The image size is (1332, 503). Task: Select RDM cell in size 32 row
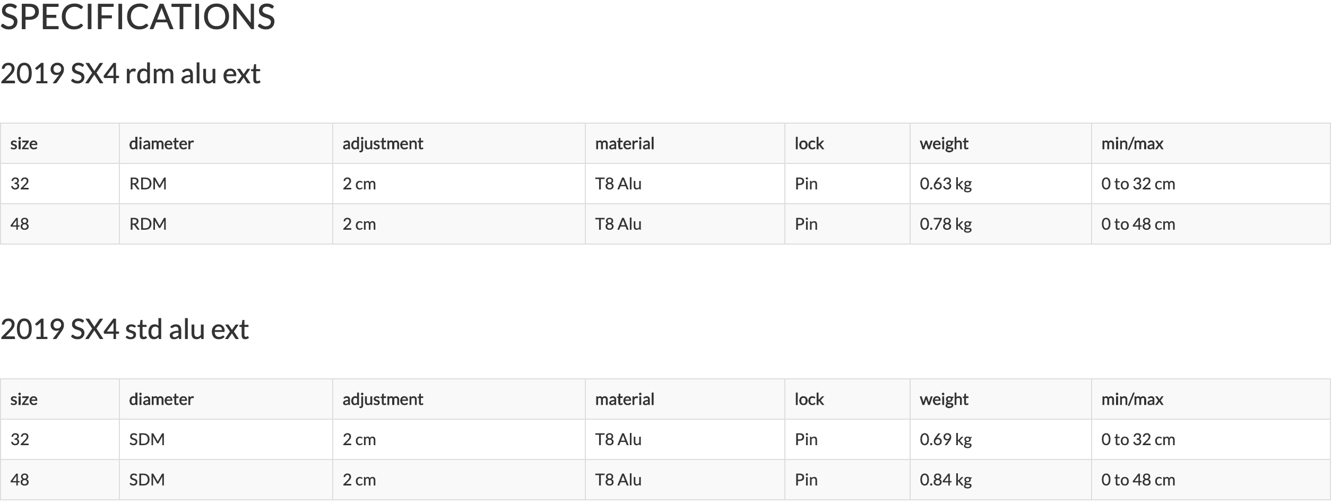coord(148,184)
